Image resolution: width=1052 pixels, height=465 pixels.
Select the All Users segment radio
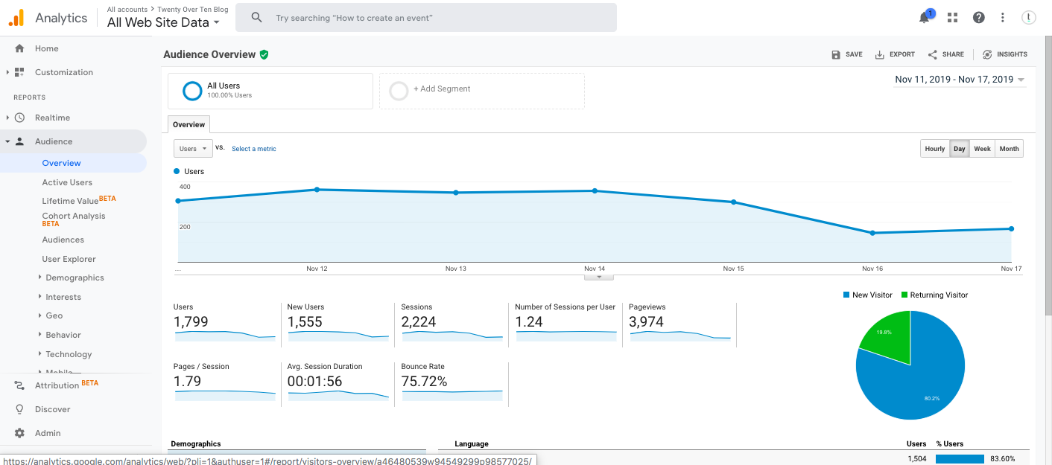tap(192, 90)
